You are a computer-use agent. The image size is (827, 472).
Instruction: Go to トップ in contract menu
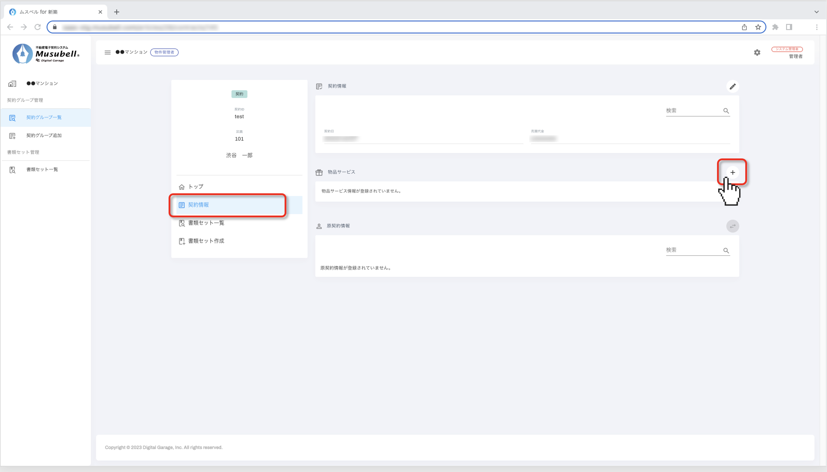pos(196,187)
